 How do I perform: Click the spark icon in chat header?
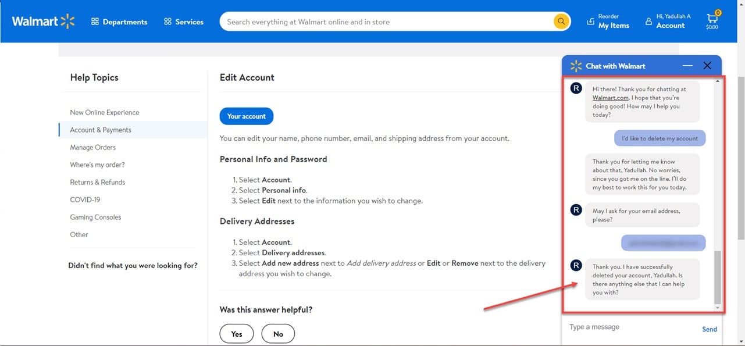tap(576, 66)
